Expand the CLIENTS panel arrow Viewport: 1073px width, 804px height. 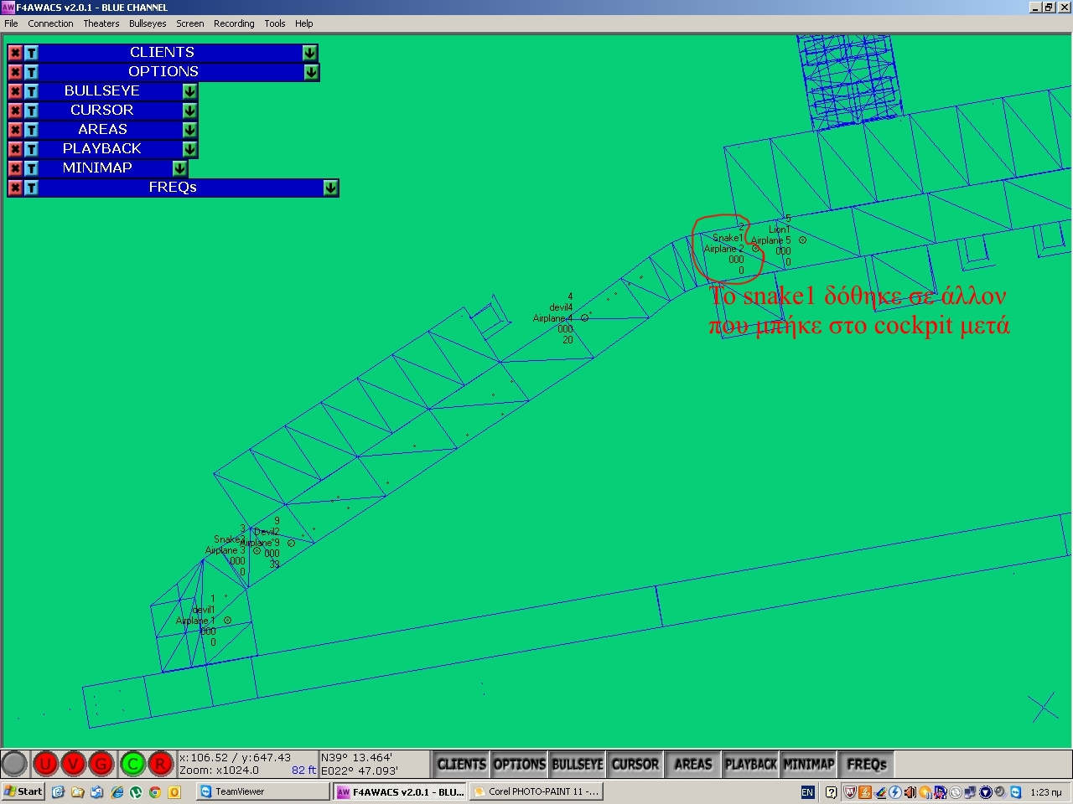309,53
